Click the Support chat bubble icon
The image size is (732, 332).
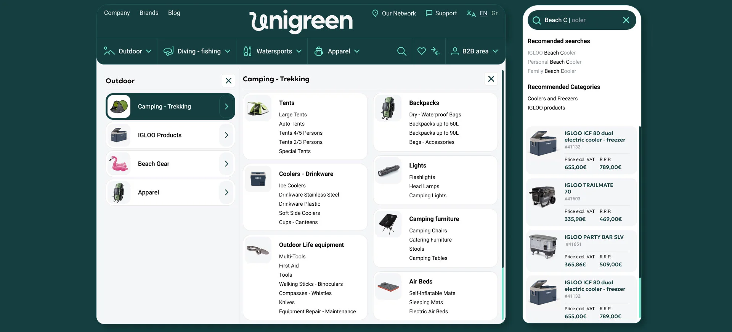point(429,13)
